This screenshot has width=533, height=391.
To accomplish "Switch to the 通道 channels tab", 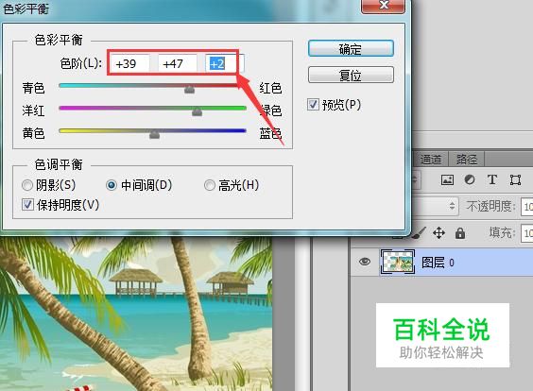I will pos(430,159).
